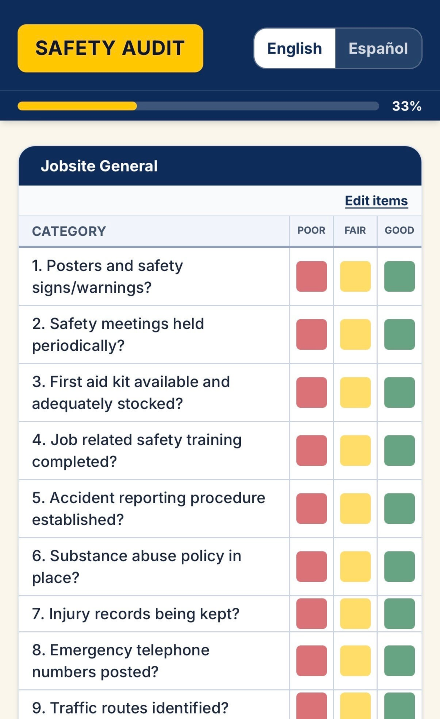The height and width of the screenshot is (719, 440).
Task: Rate emergency telephone numbers as Poor
Action: click(312, 661)
